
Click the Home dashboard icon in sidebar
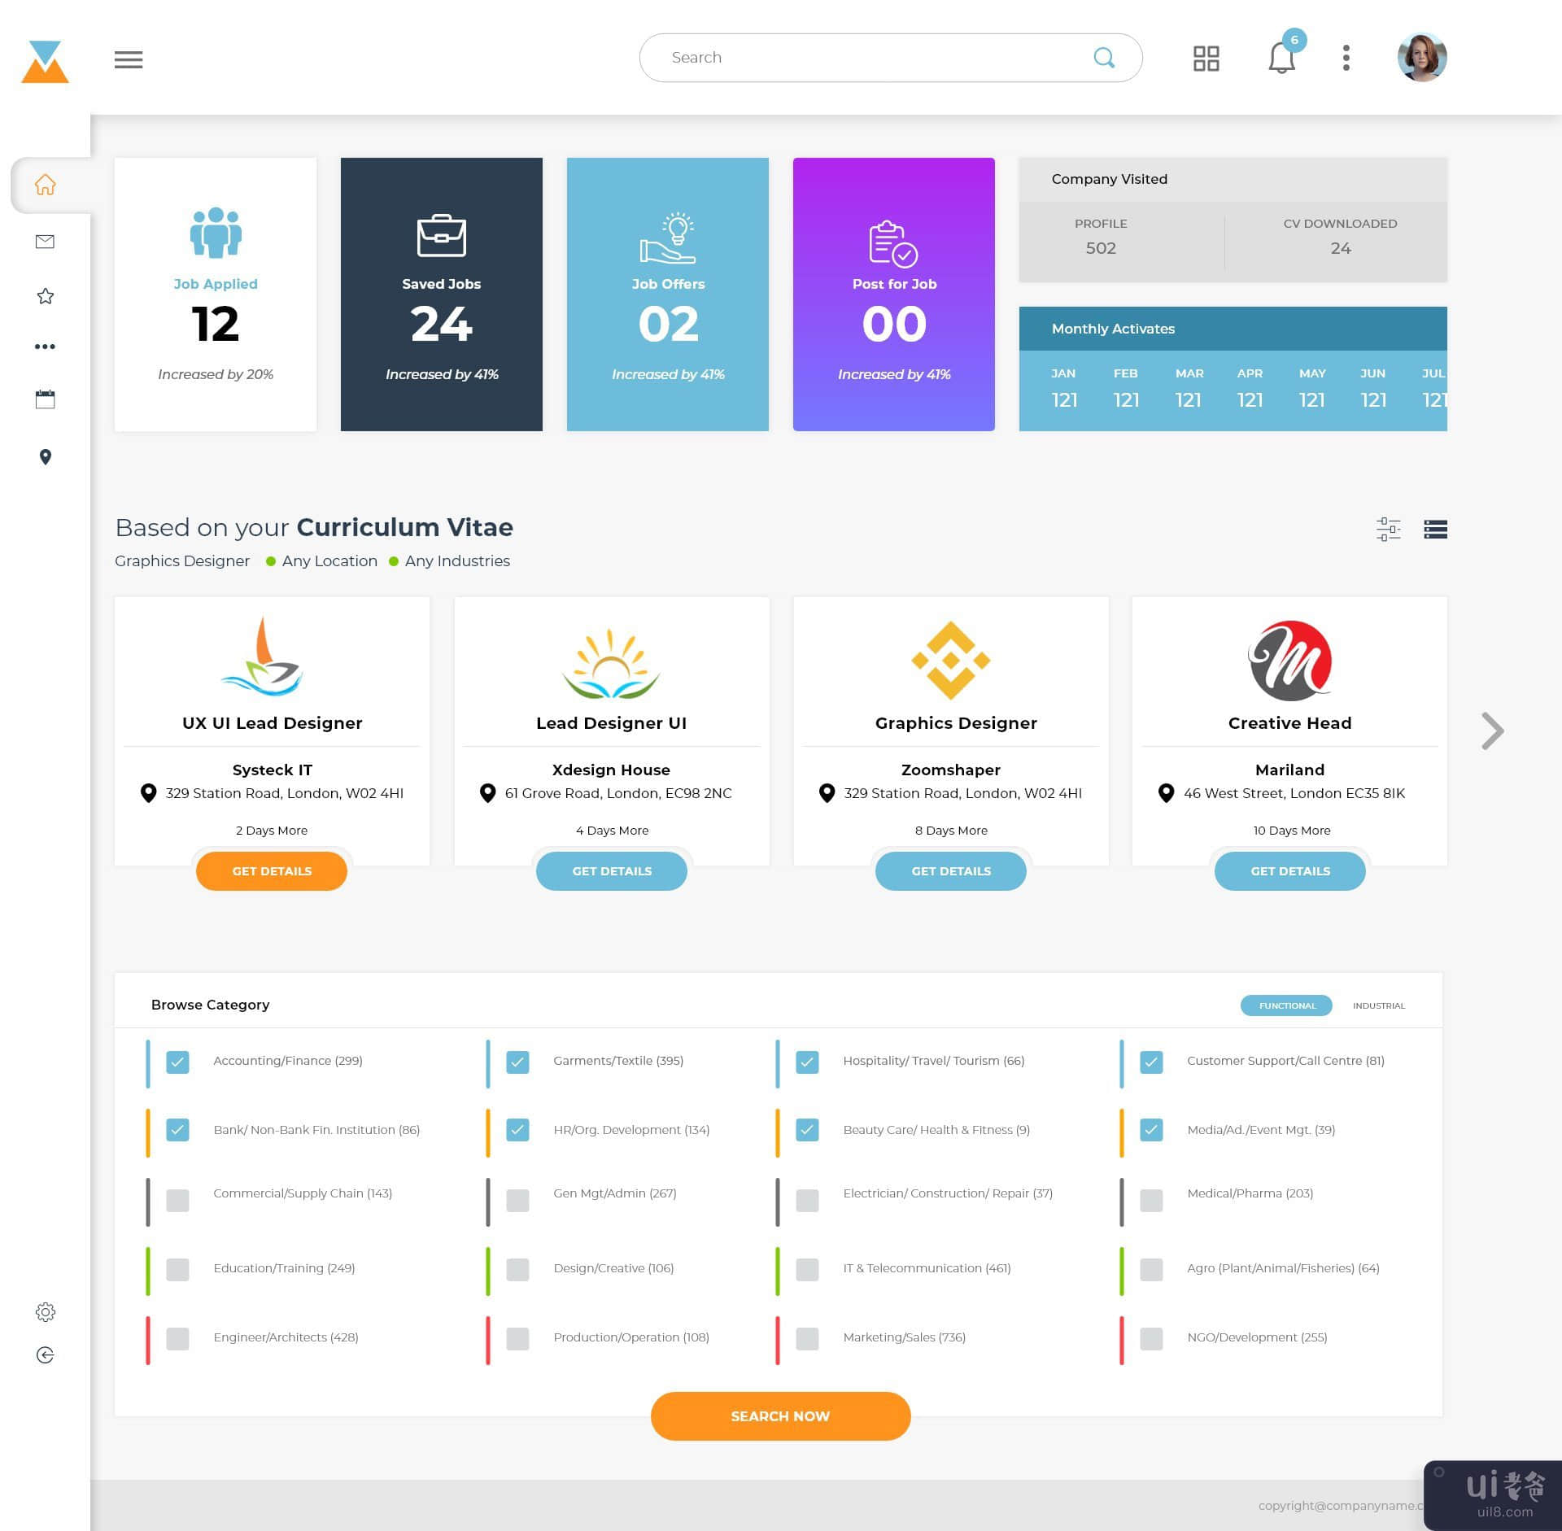tap(45, 185)
